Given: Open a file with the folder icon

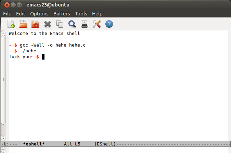Looking at the screenshot, I should (x=23, y=24).
